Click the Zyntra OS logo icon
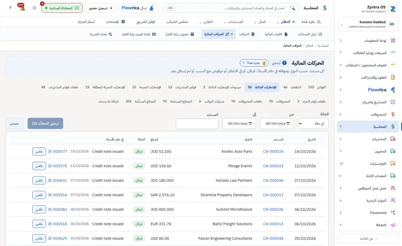Screen dimensions: 402x246 [393, 9]
